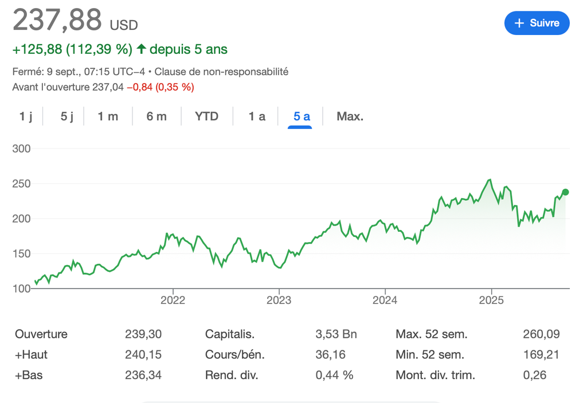Switch chart to 1 a range
587x403 pixels.
[x=257, y=116]
